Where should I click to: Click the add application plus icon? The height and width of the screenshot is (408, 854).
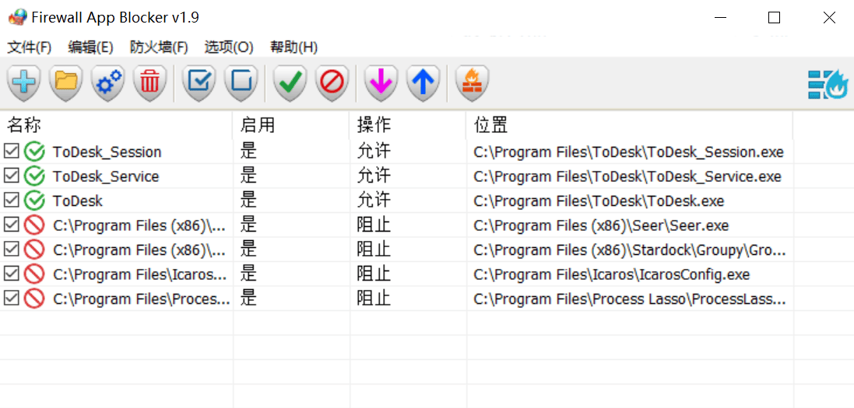pos(23,83)
